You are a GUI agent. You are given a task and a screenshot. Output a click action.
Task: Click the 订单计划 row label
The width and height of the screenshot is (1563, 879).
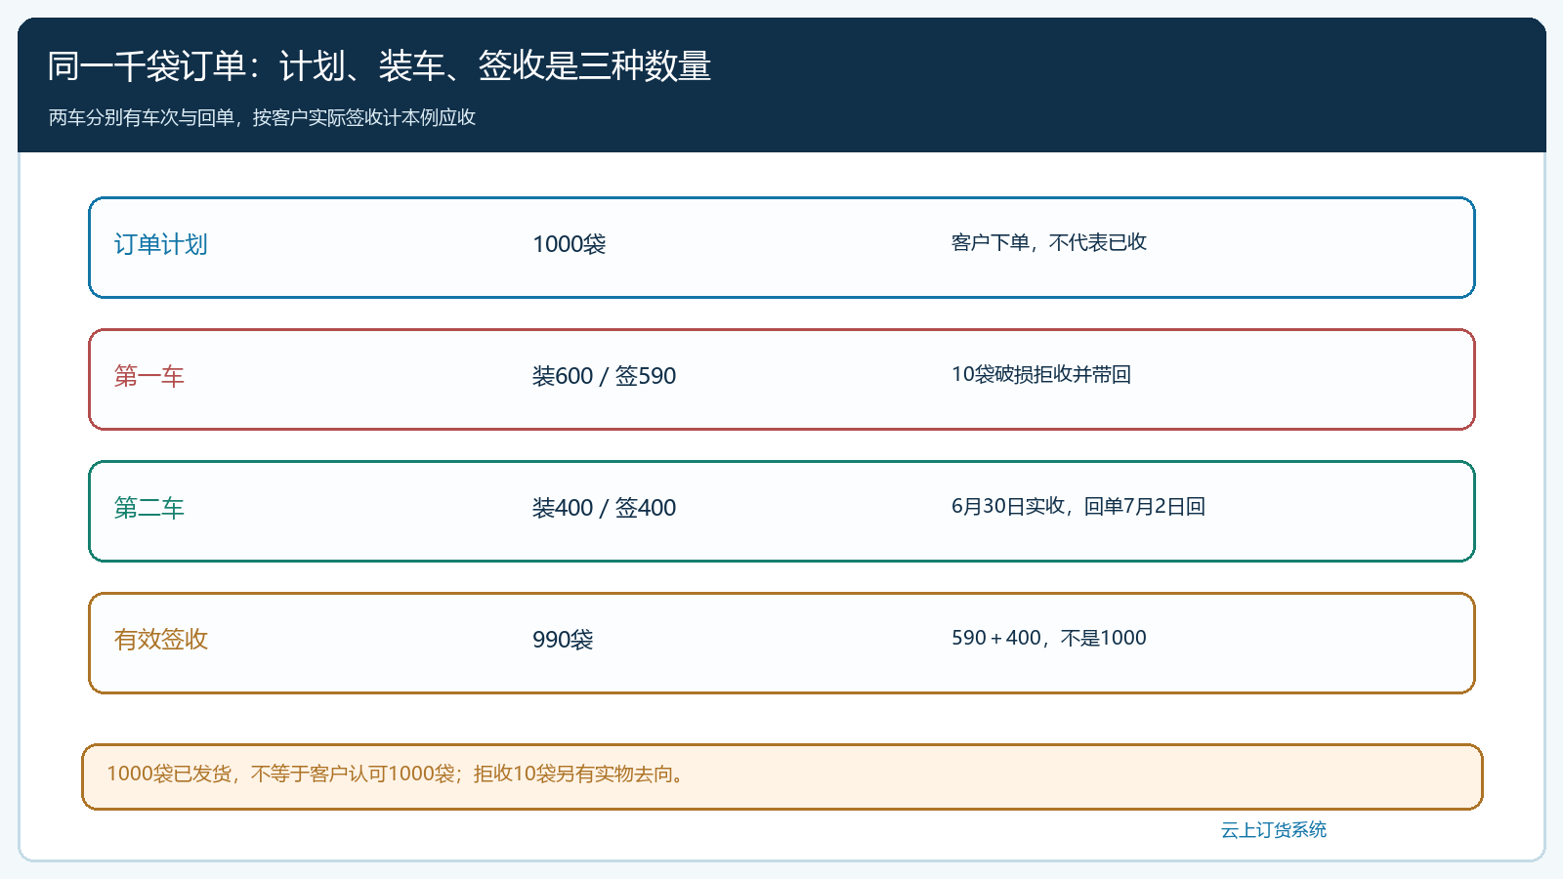click(x=160, y=244)
